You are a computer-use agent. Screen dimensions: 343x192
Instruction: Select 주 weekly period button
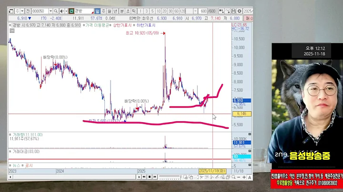103,11
